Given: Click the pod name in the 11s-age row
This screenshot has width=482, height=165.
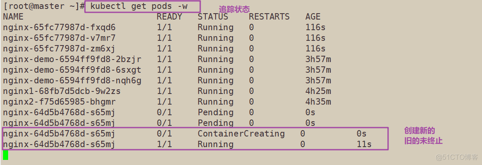Looking at the screenshot, I should pyautogui.click(x=59, y=144).
